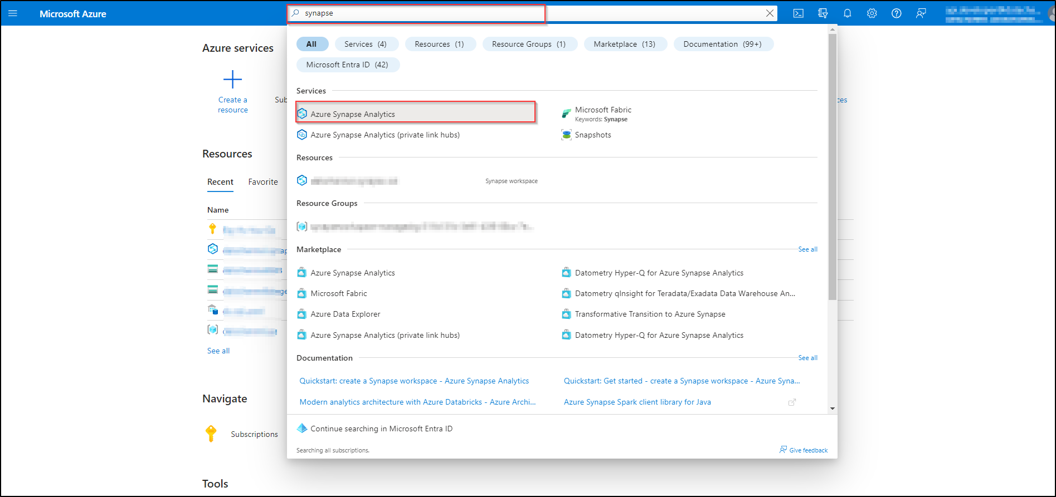This screenshot has width=1056, height=497.
Task: Switch to the Favorite resources tab
Action: tap(263, 182)
